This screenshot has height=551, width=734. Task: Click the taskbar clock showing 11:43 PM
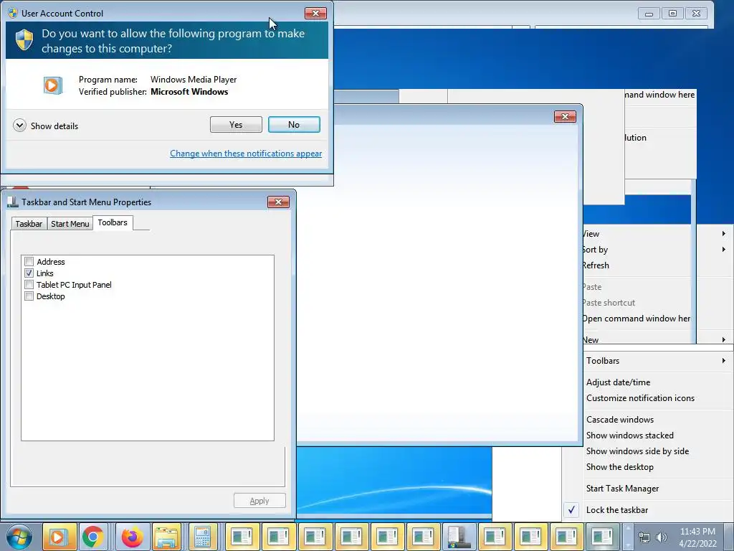pos(697,537)
